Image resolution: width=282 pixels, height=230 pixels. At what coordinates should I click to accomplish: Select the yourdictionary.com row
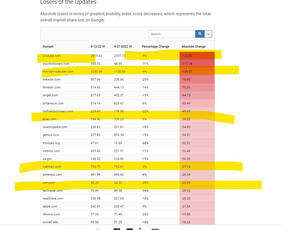point(128,64)
